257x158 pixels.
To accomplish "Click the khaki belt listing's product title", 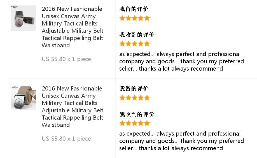I will click(x=73, y=107).
